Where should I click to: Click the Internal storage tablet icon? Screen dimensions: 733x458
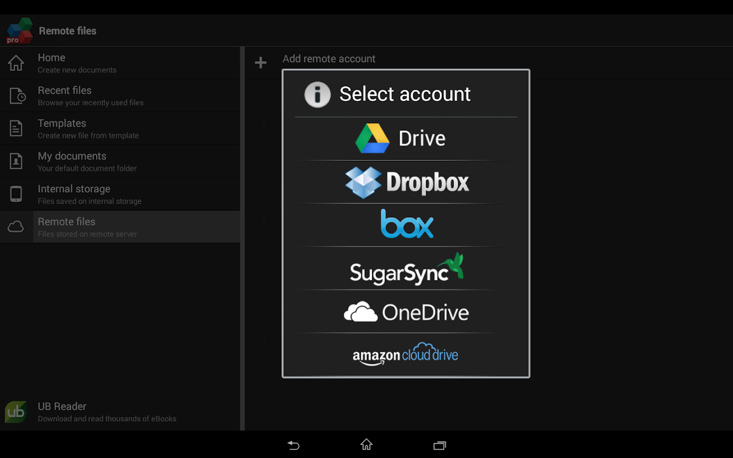pos(16,194)
